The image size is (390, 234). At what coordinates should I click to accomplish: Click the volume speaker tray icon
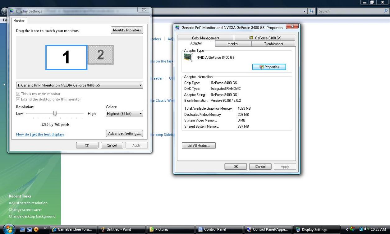pyautogui.click(x=366, y=229)
